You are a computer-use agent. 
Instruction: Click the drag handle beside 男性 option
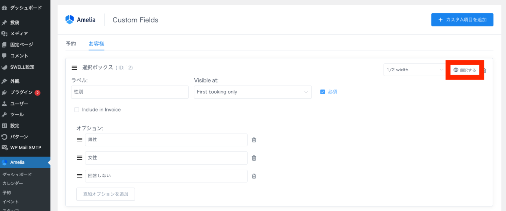coord(79,140)
